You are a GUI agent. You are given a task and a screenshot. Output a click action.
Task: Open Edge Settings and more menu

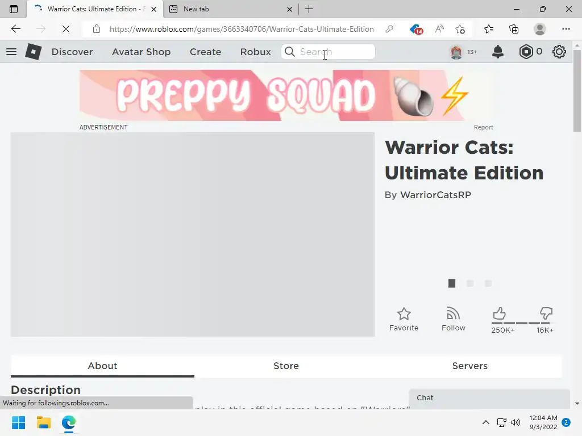tap(566, 29)
